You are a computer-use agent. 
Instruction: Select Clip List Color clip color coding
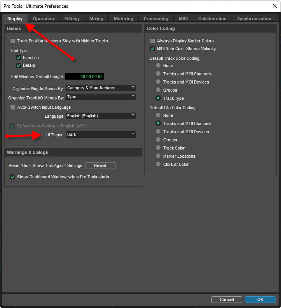pyautogui.click(x=158, y=164)
